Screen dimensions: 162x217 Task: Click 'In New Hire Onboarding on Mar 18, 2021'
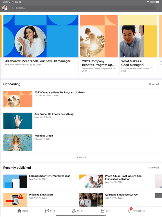point(99,70)
